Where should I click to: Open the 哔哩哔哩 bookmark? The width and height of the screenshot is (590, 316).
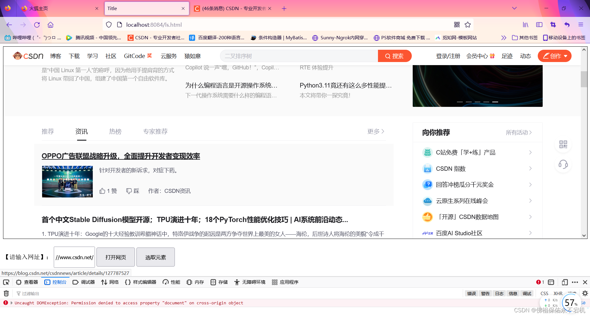point(33,38)
